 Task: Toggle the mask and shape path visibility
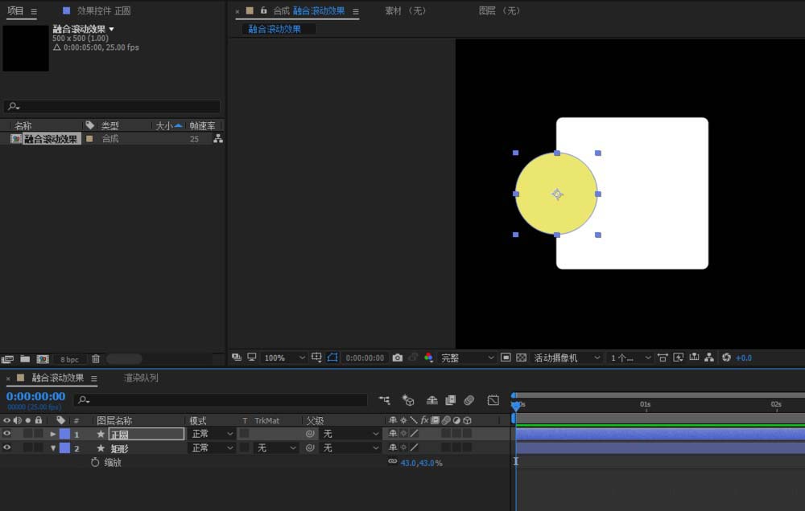pyautogui.click(x=333, y=358)
